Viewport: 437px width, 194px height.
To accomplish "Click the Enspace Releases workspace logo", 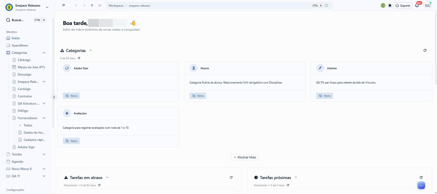I will pos(9,8).
